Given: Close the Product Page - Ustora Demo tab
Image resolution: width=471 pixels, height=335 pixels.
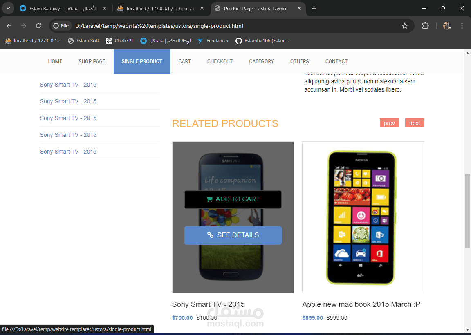Looking at the screenshot, I should click(x=299, y=9).
